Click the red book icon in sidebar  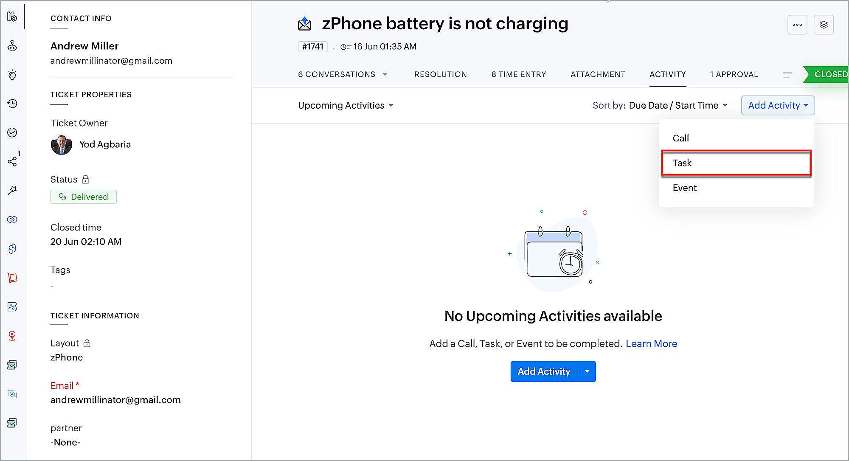click(12, 278)
